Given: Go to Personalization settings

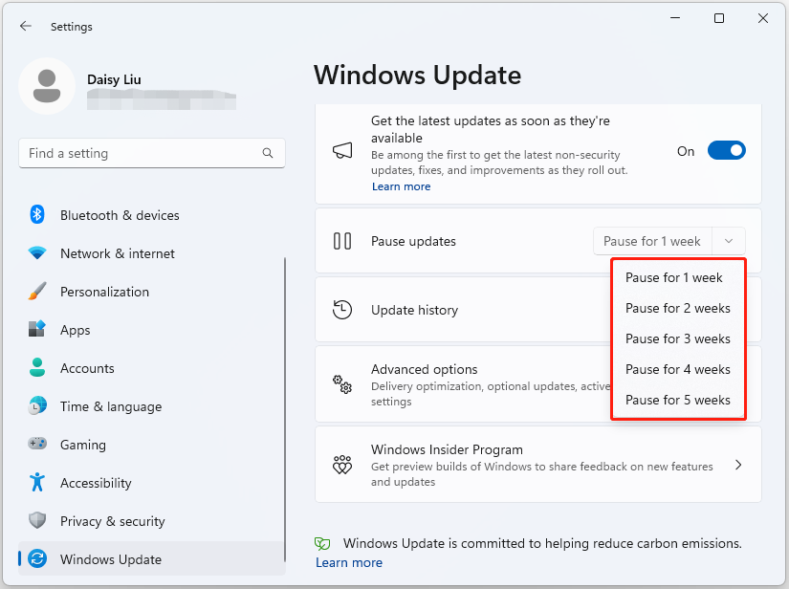Looking at the screenshot, I should pyautogui.click(x=151, y=292).
